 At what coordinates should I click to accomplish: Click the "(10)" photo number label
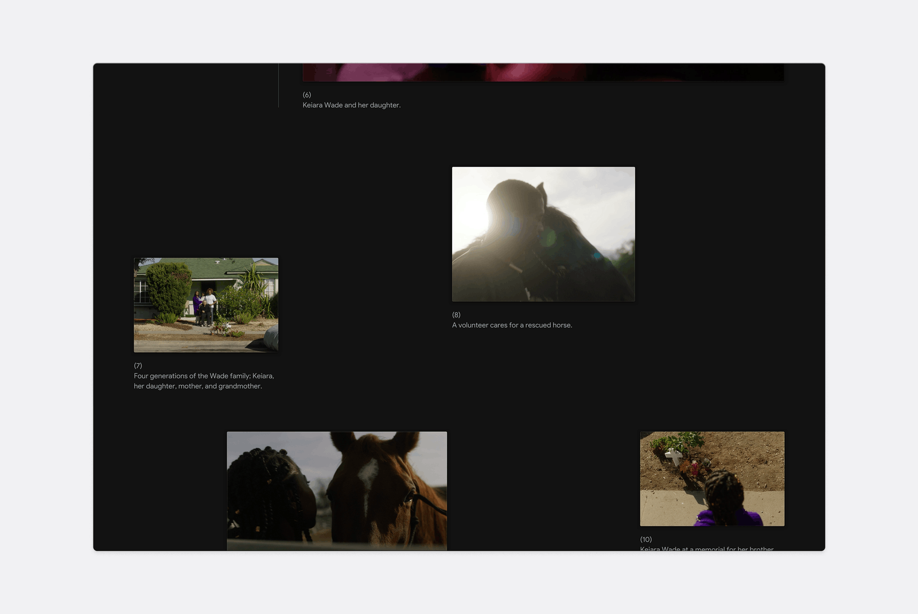pyautogui.click(x=646, y=539)
